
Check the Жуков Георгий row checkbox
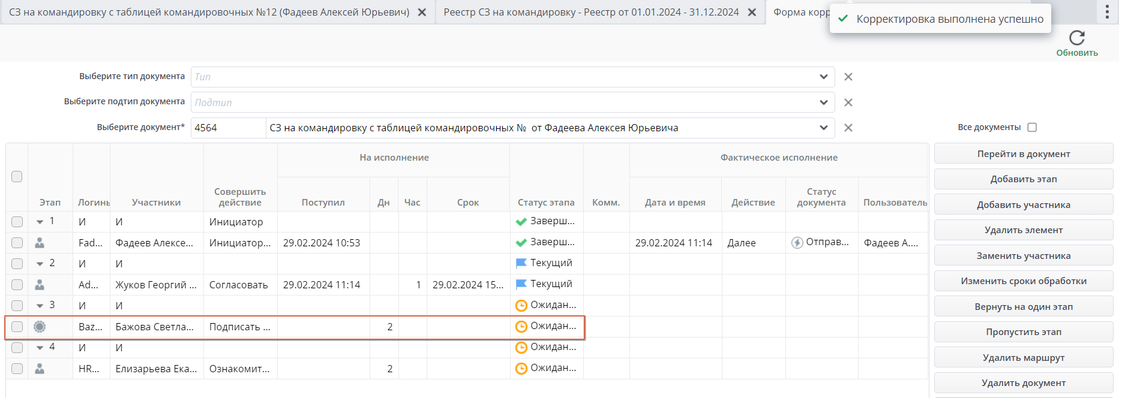coord(17,285)
